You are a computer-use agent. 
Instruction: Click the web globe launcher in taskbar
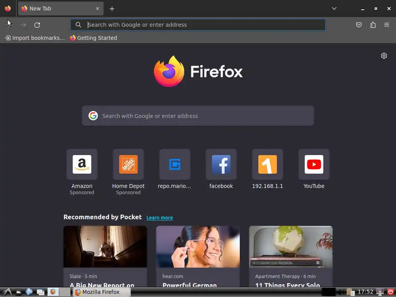[x=29, y=292]
